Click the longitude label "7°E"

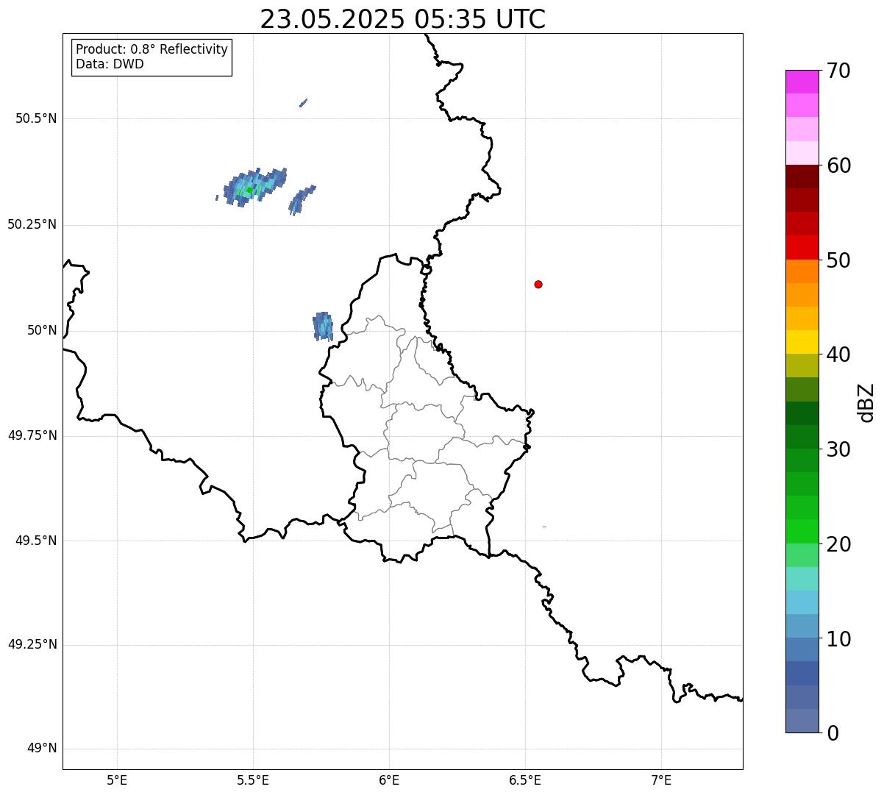point(661,780)
